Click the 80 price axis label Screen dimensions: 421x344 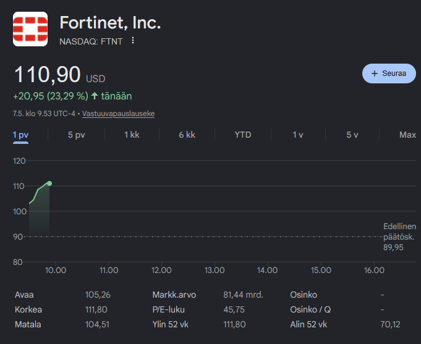click(x=18, y=262)
